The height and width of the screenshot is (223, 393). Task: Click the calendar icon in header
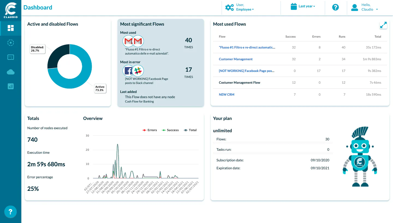pos(294,6)
